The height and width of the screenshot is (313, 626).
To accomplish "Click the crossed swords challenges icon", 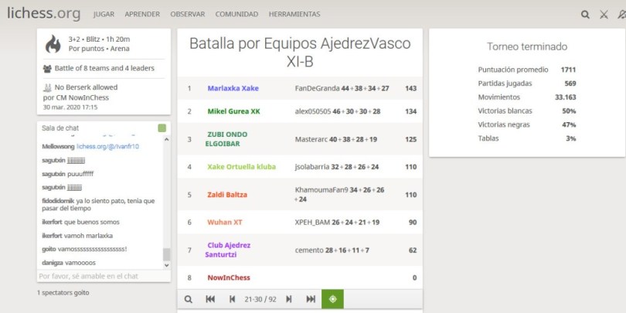I will [x=604, y=14].
